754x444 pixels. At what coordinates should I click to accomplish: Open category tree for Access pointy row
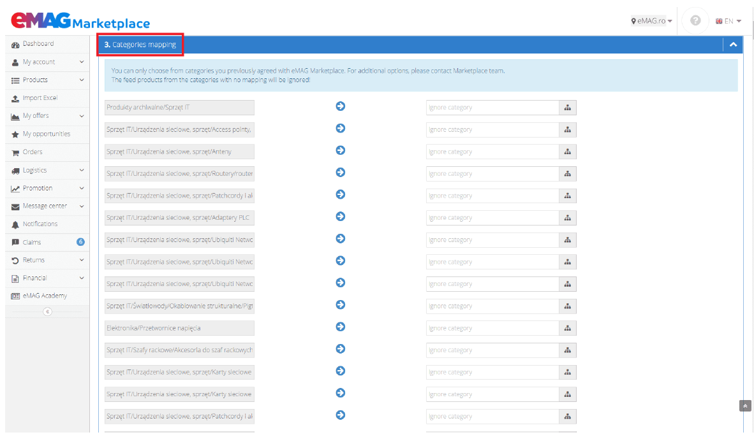(x=568, y=129)
